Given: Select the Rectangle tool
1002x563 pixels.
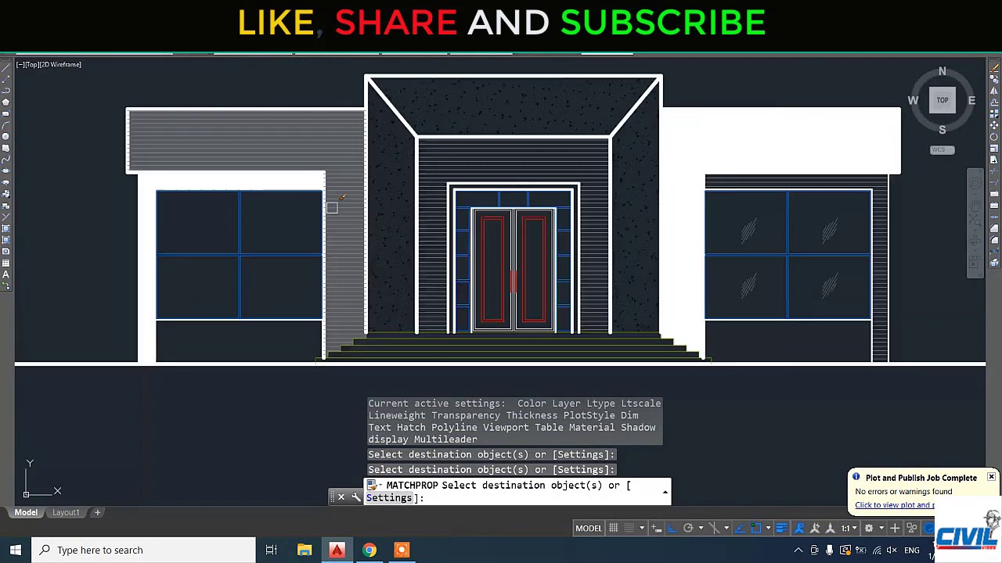Looking at the screenshot, I should click(x=6, y=113).
